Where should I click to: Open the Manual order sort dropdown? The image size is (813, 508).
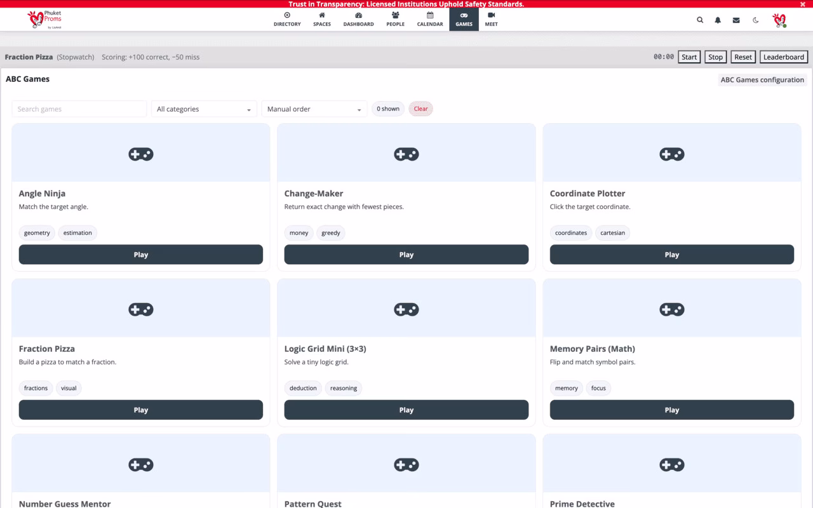(x=314, y=109)
